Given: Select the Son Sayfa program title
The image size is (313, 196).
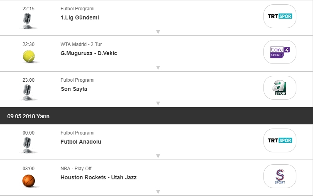Looking at the screenshot, I should pyautogui.click(x=74, y=89).
